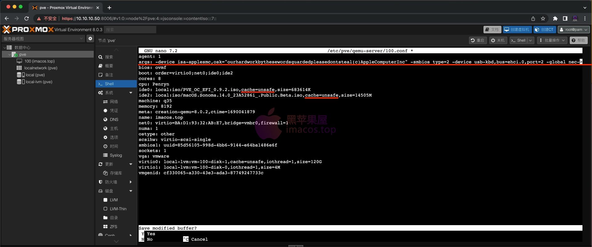Open the node Summary menu item
592x247 pixels.
pyautogui.click(x=116, y=66)
